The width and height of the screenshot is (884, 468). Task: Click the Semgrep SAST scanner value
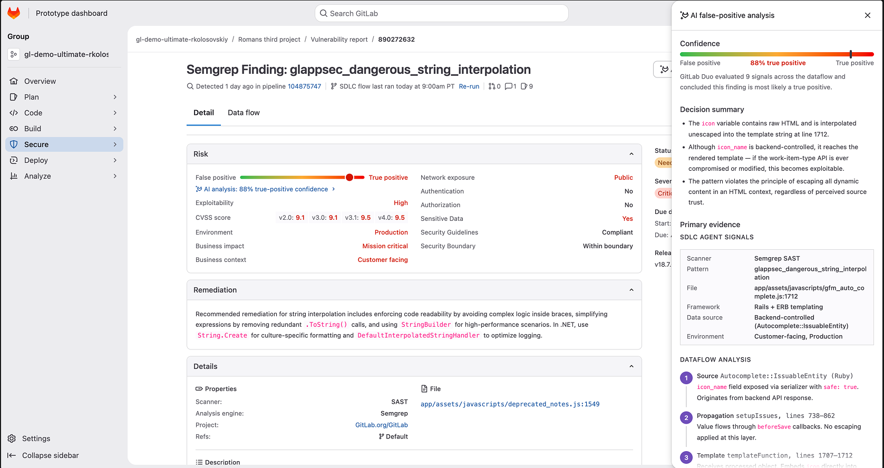[777, 258]
